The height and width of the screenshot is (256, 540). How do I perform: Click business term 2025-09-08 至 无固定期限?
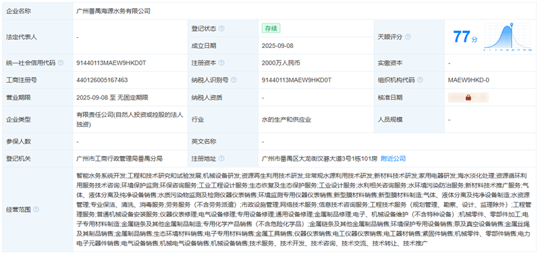(112, 97)
